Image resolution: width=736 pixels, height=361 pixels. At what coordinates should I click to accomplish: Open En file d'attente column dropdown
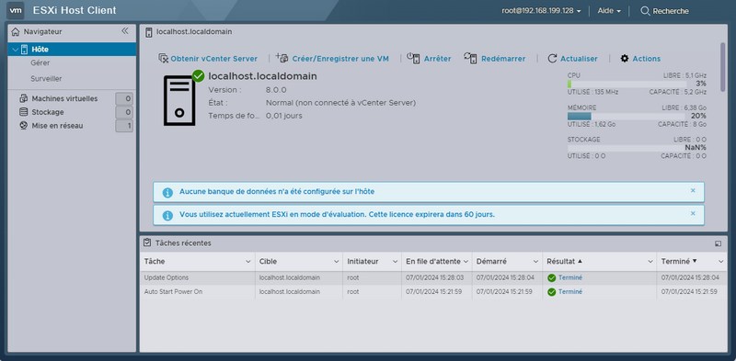(x=466, y=262)
